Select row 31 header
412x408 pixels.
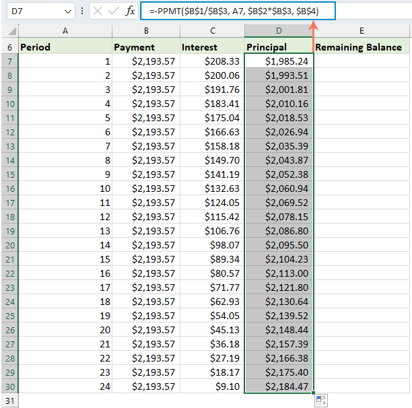pos(9,401)
